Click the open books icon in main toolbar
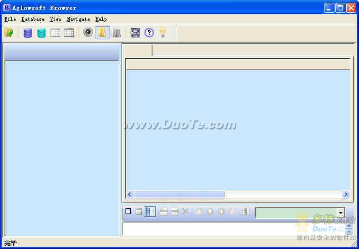The width and height of the screenshot is (359, 249). (9, 33)
